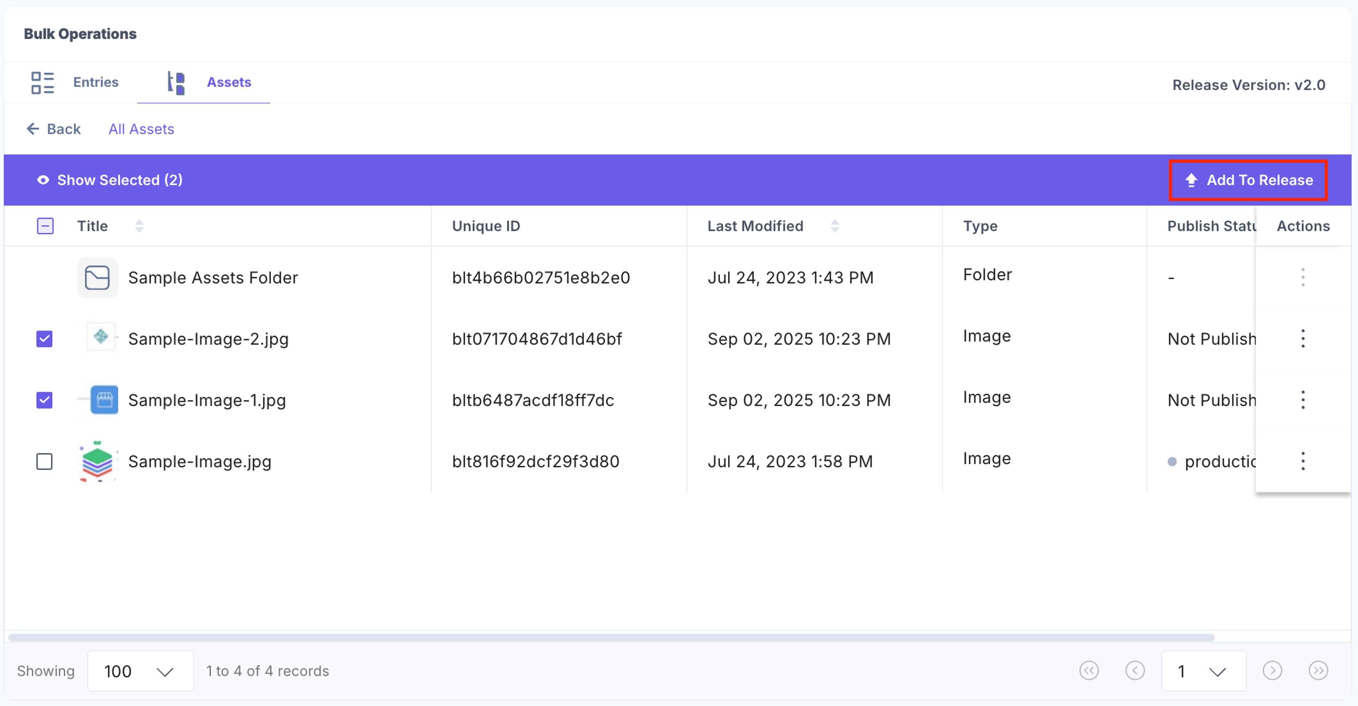The image size is (1358, 706).
Task: Sort the table by Last Modified
Action: (835, 226)
